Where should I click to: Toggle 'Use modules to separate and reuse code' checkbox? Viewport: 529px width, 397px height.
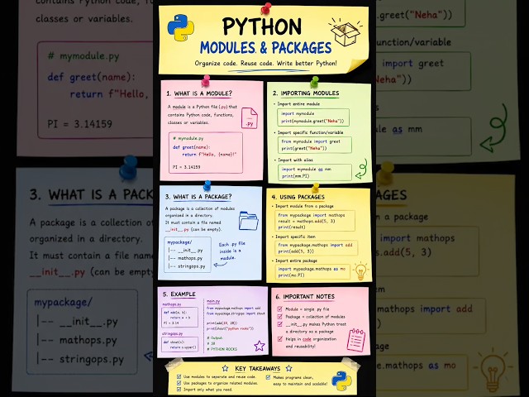(179, 376)
